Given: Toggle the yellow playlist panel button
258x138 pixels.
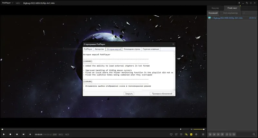Looking at the screenshot, I should 191,134.
